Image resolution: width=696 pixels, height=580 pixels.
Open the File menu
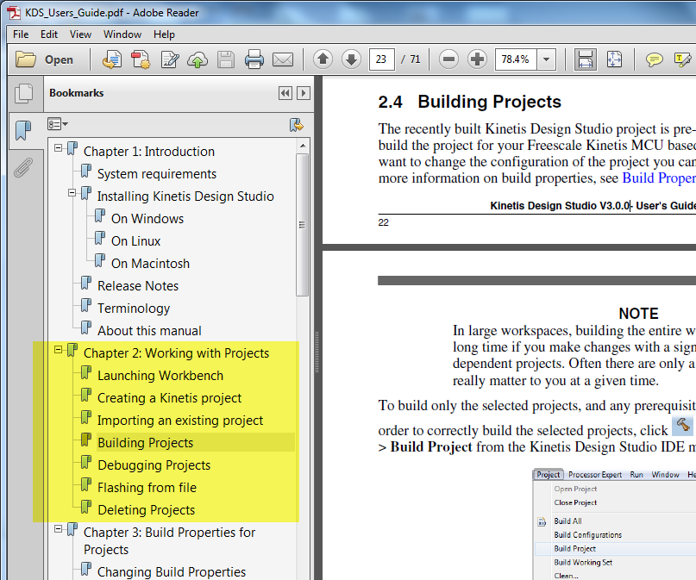coord(21,34)
